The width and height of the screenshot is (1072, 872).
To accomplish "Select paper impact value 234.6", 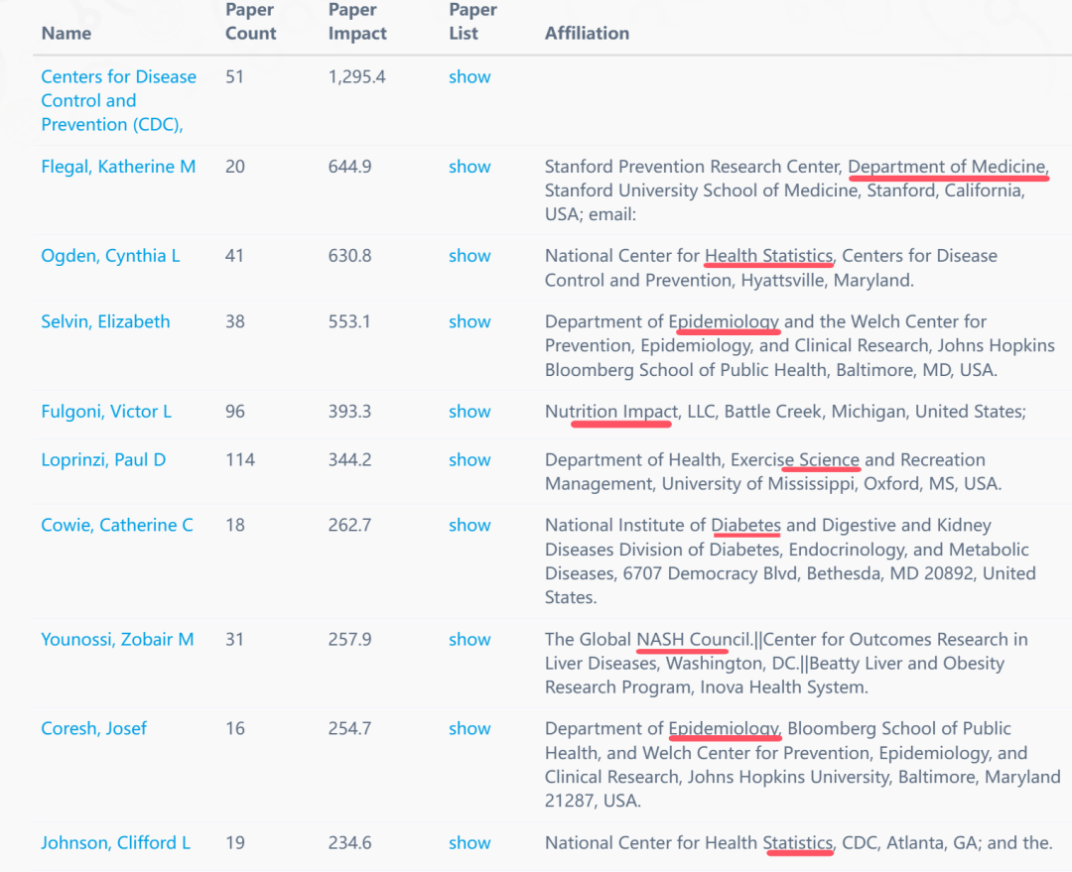I will click(x=350, y=843).
